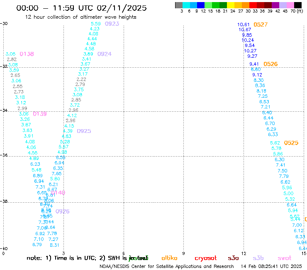
Task: Click the wave height value '7.10'
Action: 39,239
